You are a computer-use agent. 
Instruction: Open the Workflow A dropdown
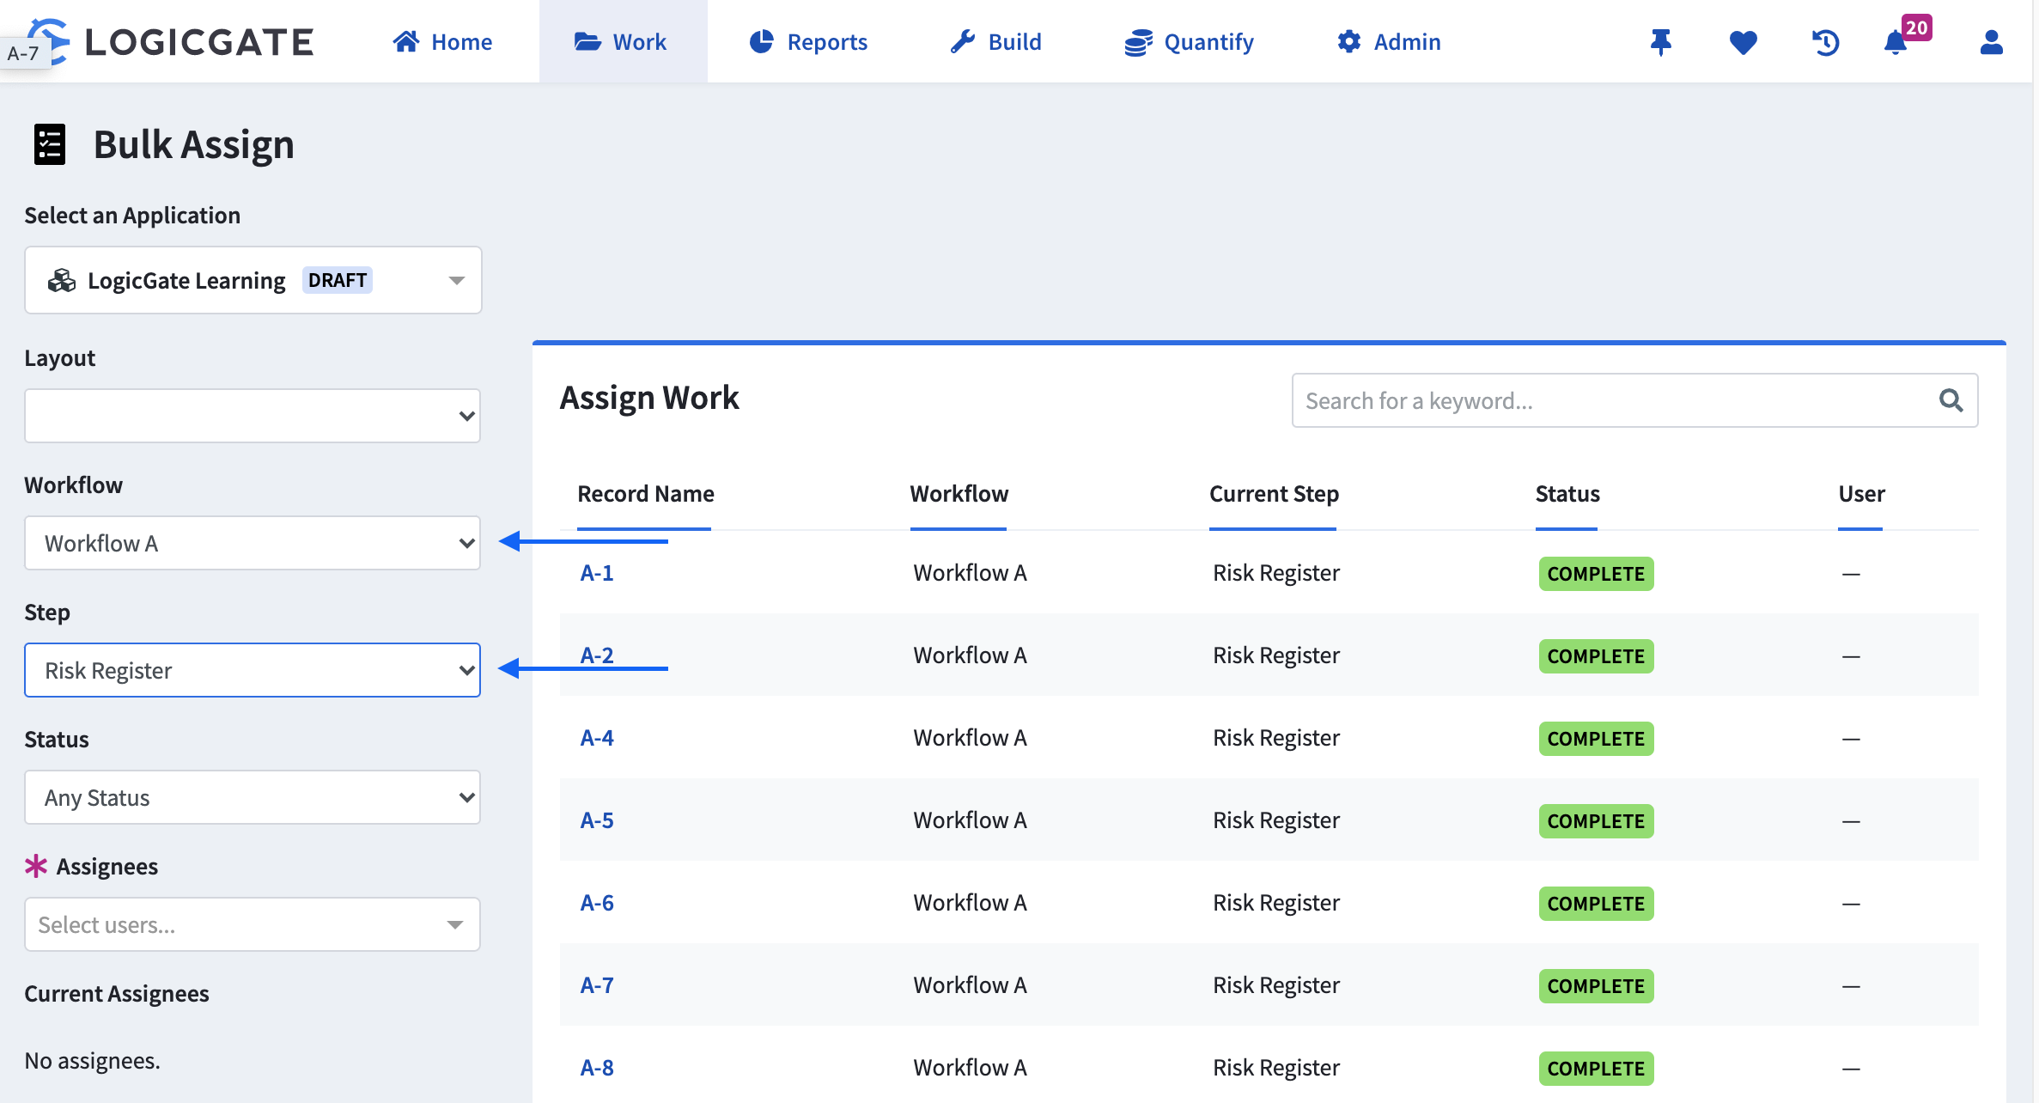[253, 543]
